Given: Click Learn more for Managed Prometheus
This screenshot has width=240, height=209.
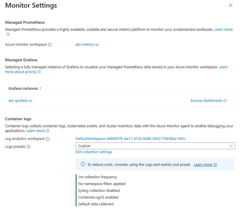Looking at the screenshot, I should [x=223, y=30].
